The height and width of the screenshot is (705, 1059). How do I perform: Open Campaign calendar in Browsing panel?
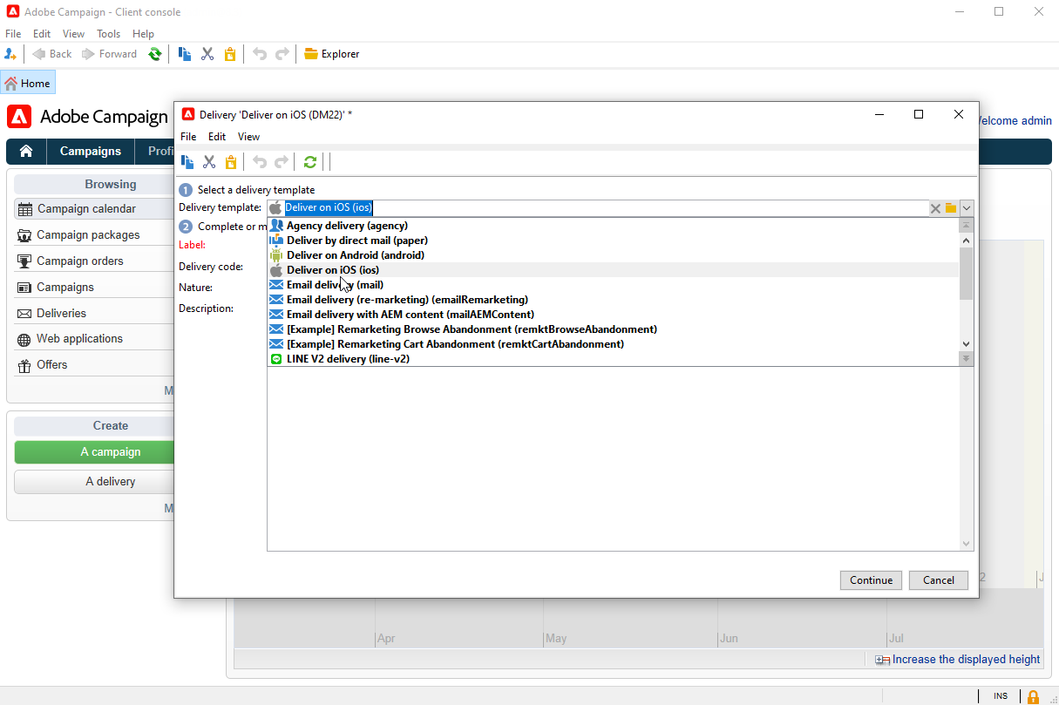pyautogui.click(x=93, y=209)
